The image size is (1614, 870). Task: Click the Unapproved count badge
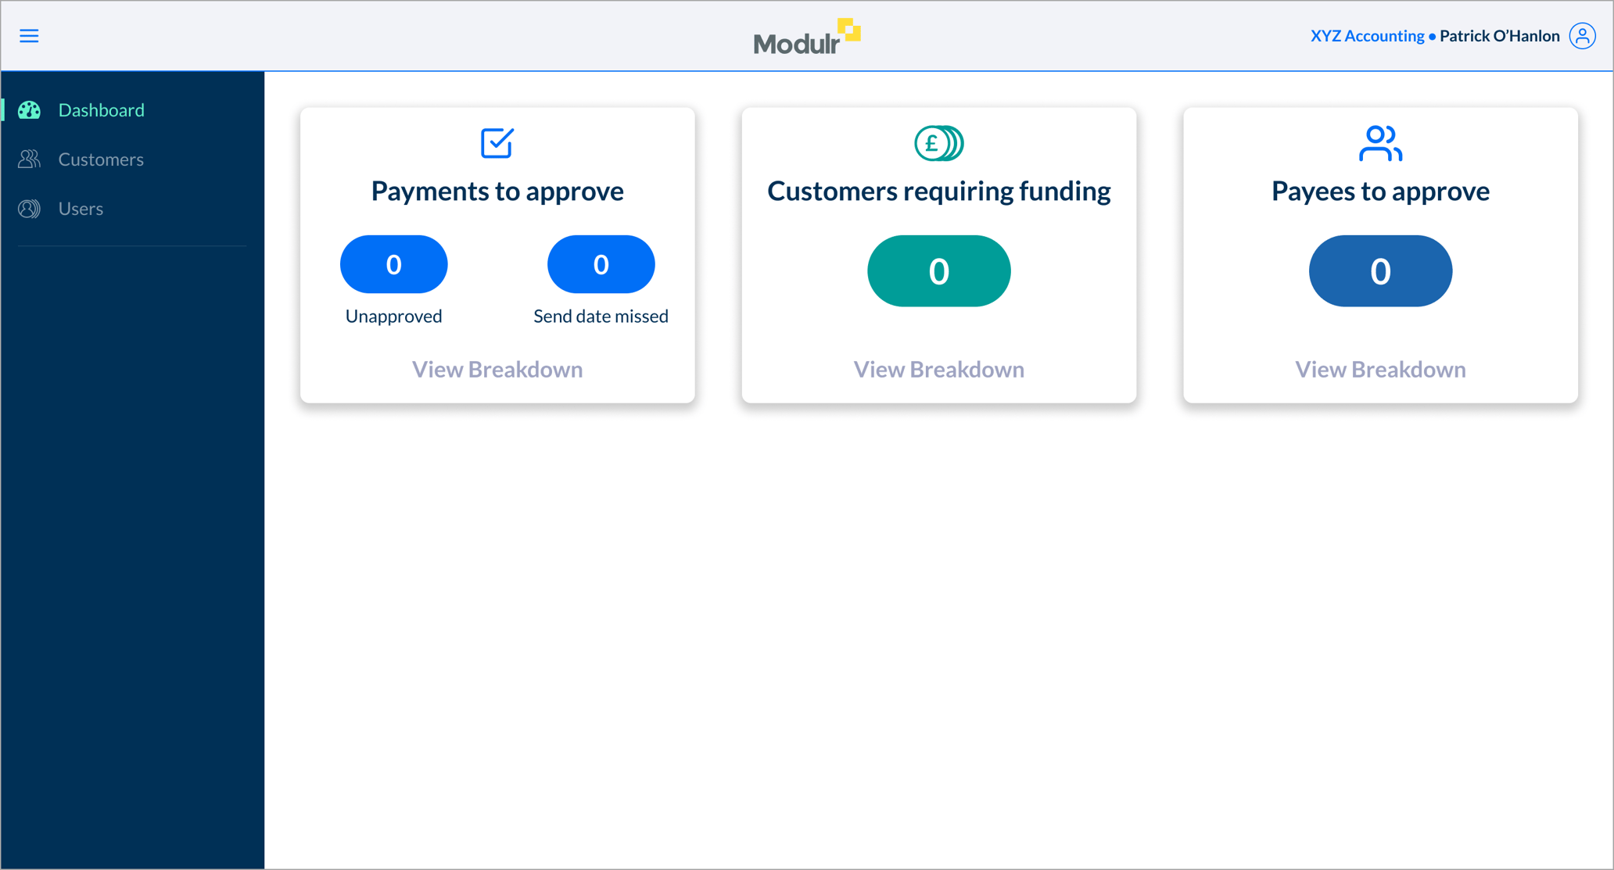coord(393,264)
